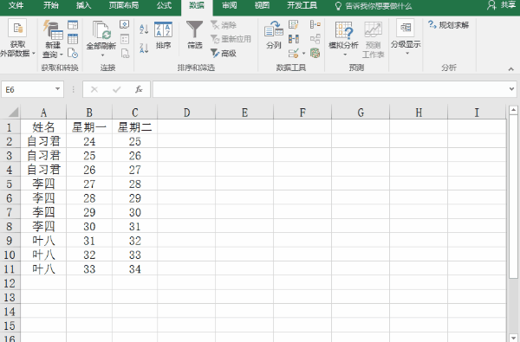Viewport: 520px width, 342px height.
Task: Click the 显示查询 (Show Queries) icon
Action: 73,25
